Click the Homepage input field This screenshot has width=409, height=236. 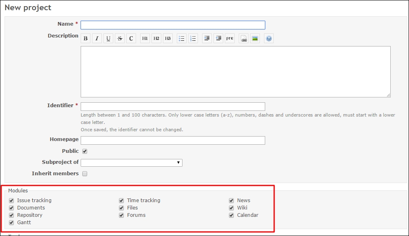click(x=173, y=140)
